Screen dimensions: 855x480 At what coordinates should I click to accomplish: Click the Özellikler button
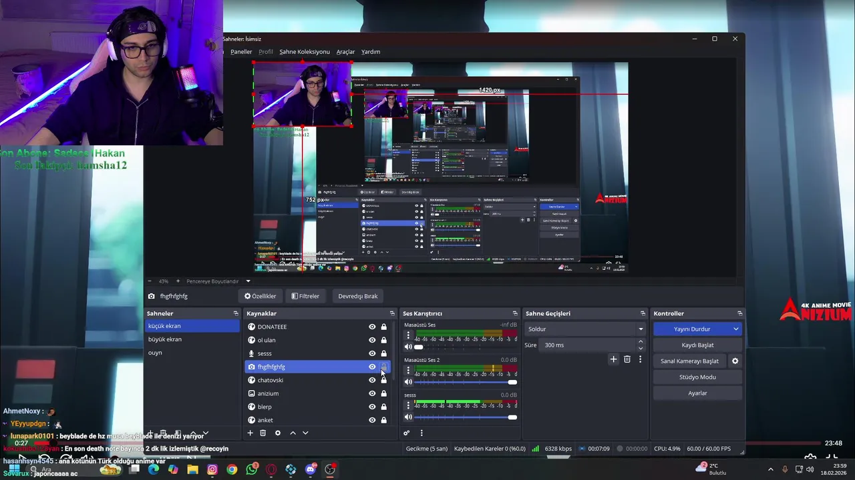point(261,296)
